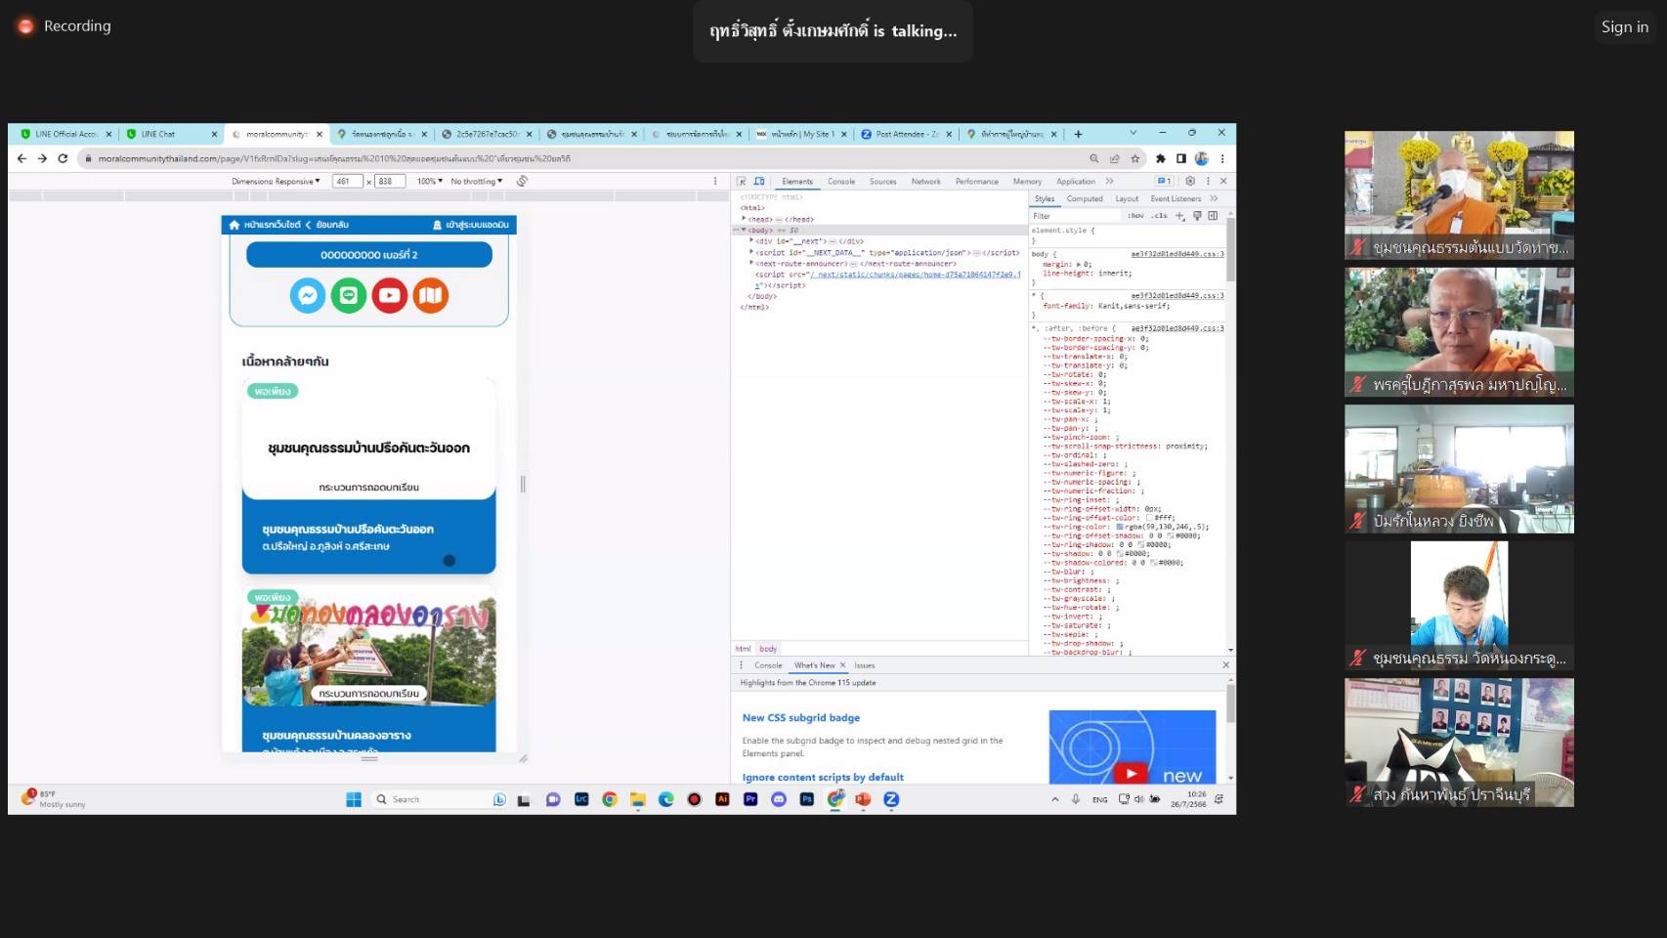Viewport: 1667px width, 938px height.
Task: Switch to the Sources panel tab
Action: pos(882,182)
